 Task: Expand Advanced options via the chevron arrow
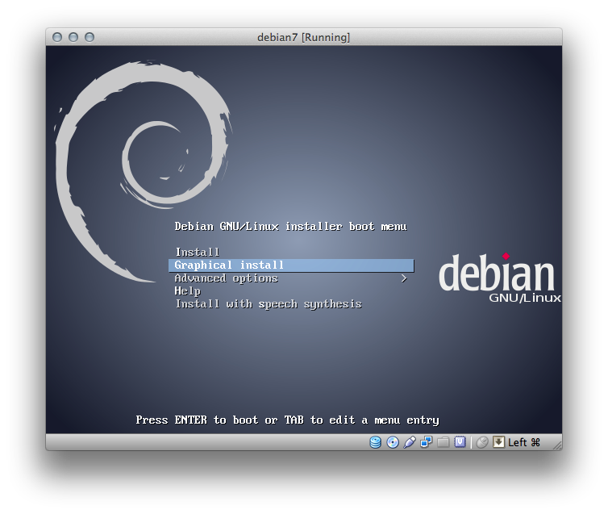click(x=404, y=278)
